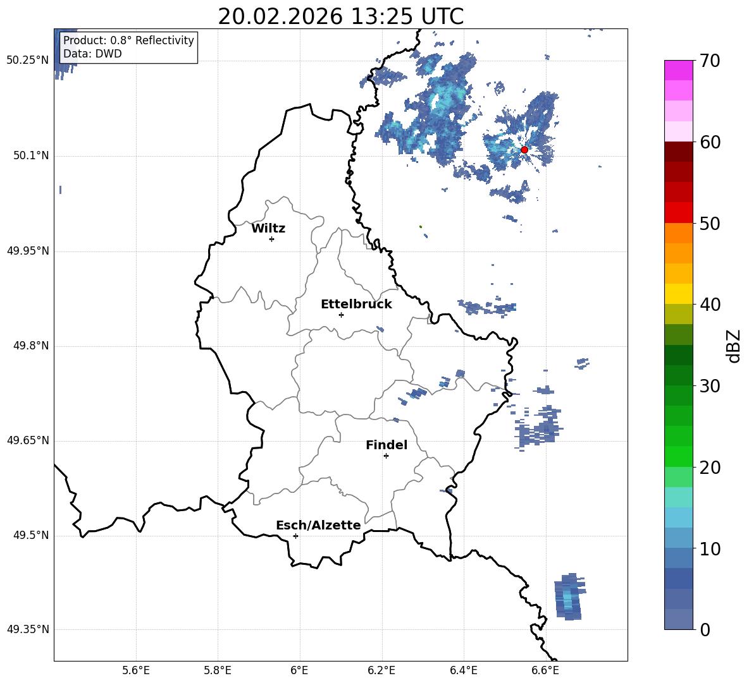Click the 50 colorbar tick label
This screenshot has width=749, height=683.
[x=710, y=224]
